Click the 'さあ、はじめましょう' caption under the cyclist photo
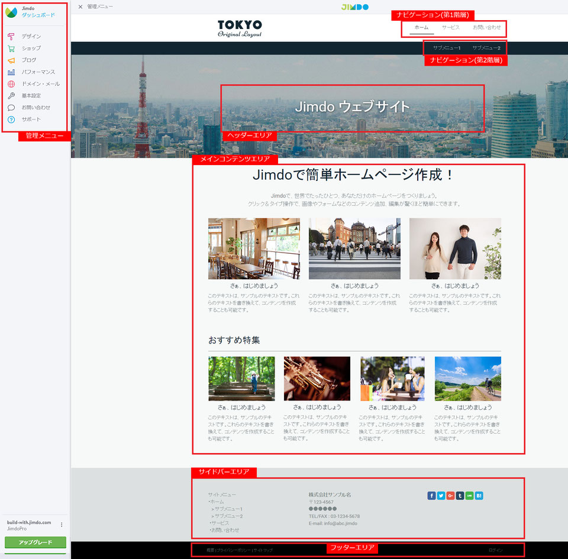This screenshot has width=568, height=559. click(468, 408)
